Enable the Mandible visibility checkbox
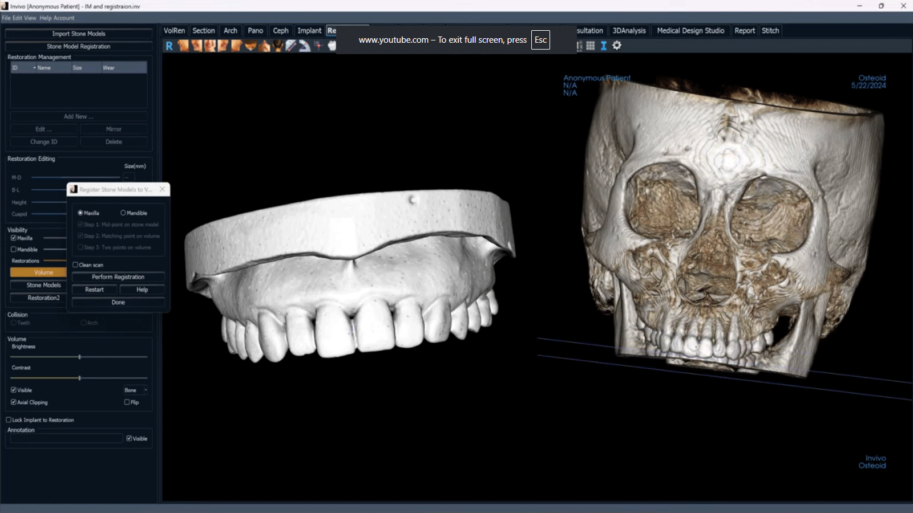913x513 pixels. (13, 249)
